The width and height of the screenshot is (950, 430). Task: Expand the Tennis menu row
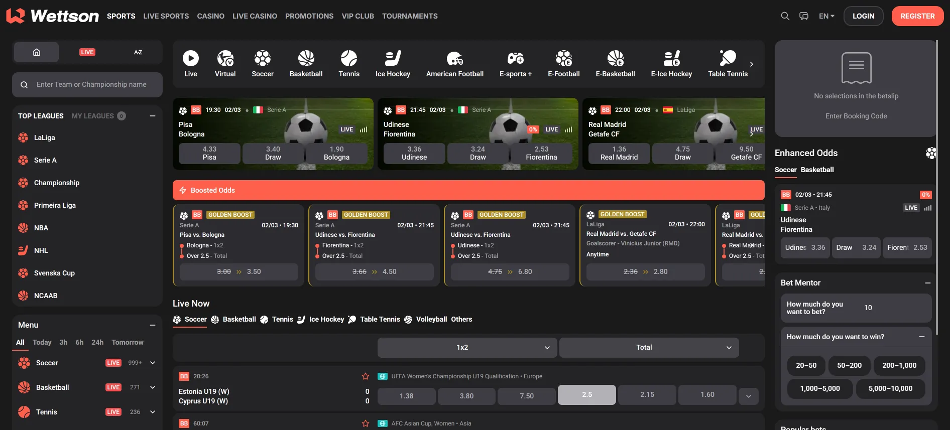click(153, 412)
